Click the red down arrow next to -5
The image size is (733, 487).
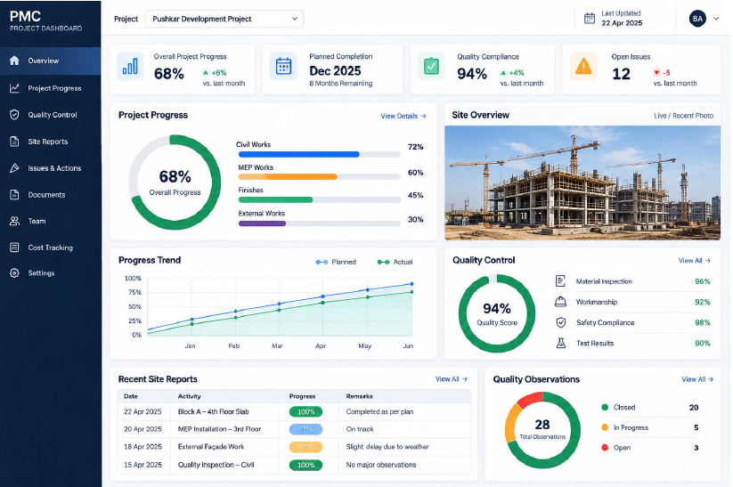(x=656, y=72)
